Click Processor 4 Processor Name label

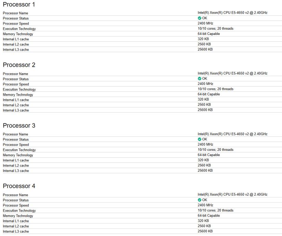coord(15,195)
